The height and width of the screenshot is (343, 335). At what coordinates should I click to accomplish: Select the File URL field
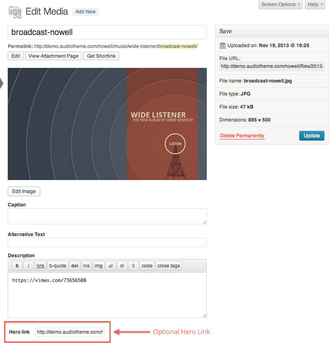[x=272, y=66]
